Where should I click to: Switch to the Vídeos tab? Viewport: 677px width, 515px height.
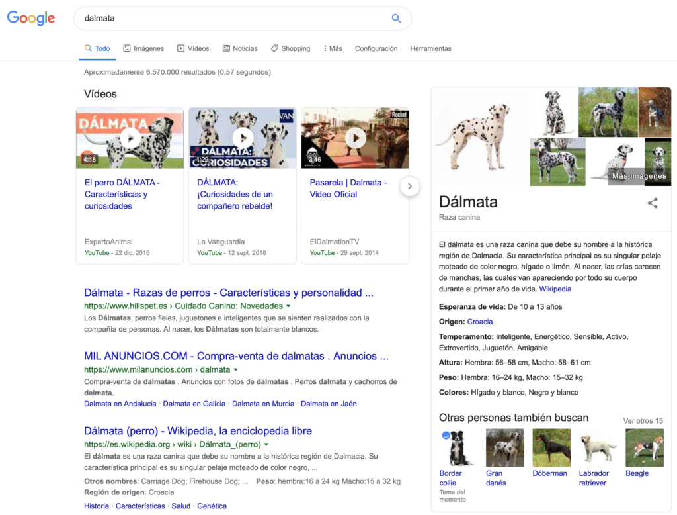(x=194, y=48)
